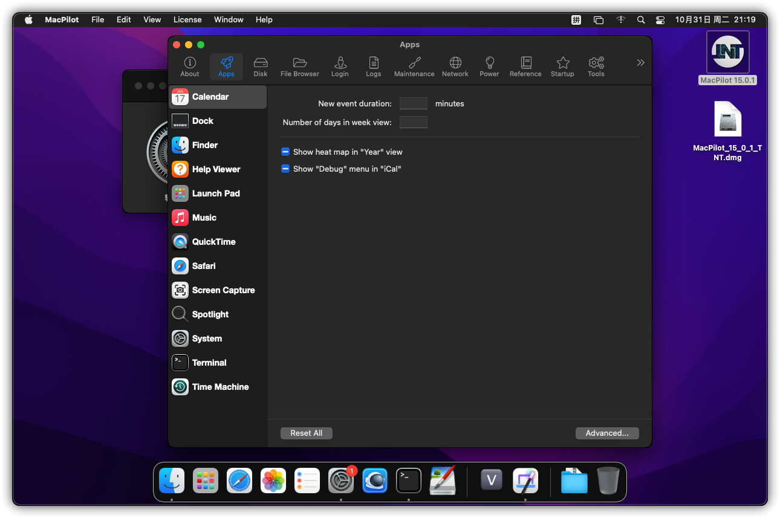Click the Reset All button
This screenshot has height=518, width=780.
pos(306,433)
